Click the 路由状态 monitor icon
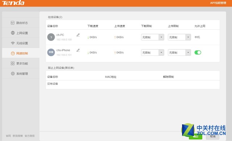Viewport: 232px width, 141px height. click(13, 23)
